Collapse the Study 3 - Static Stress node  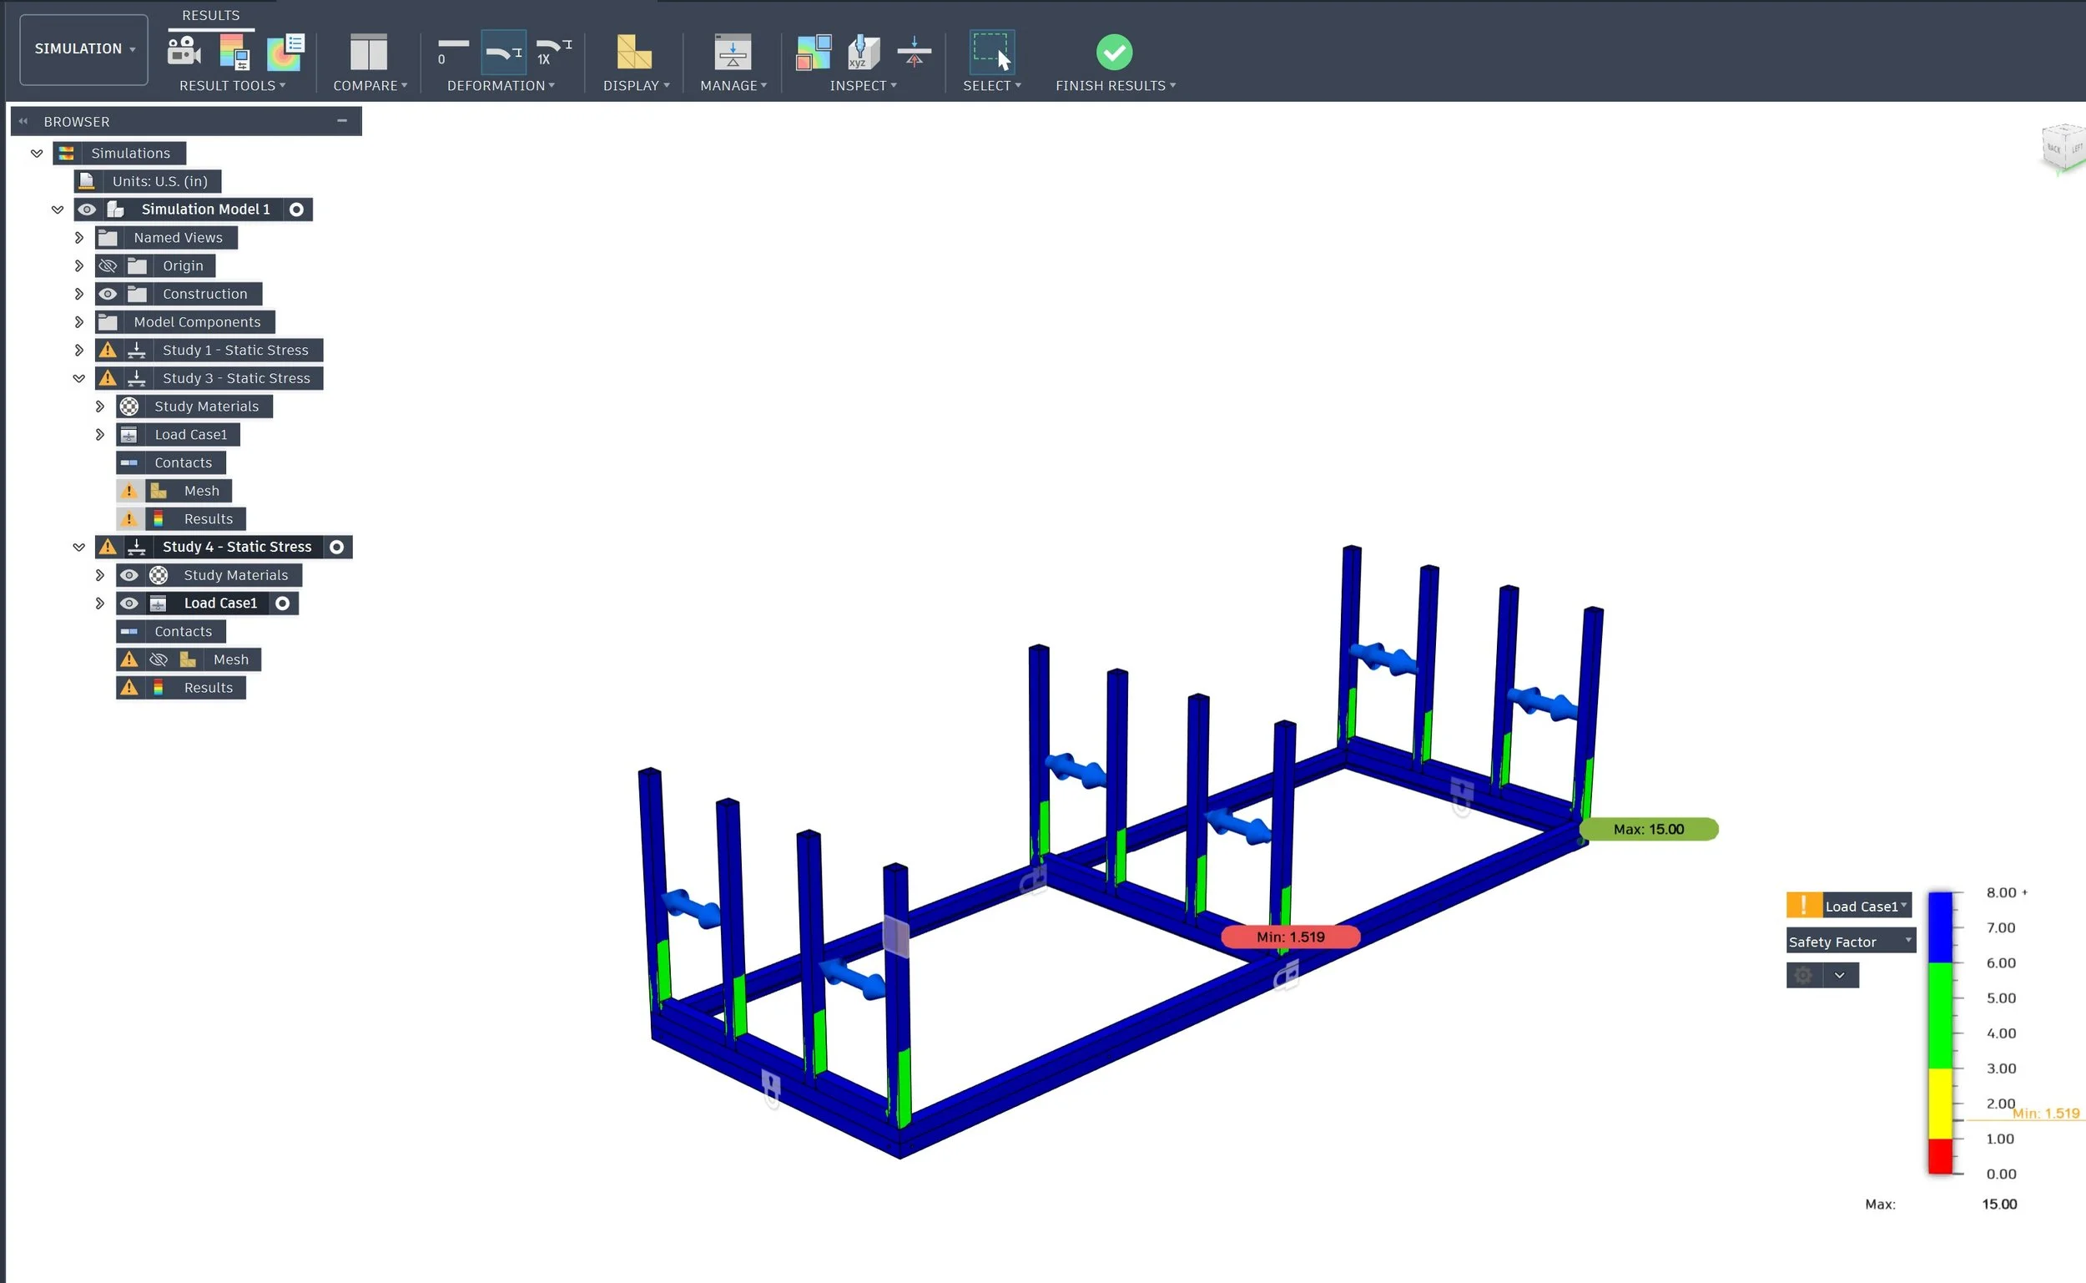[x=79, y=378]
